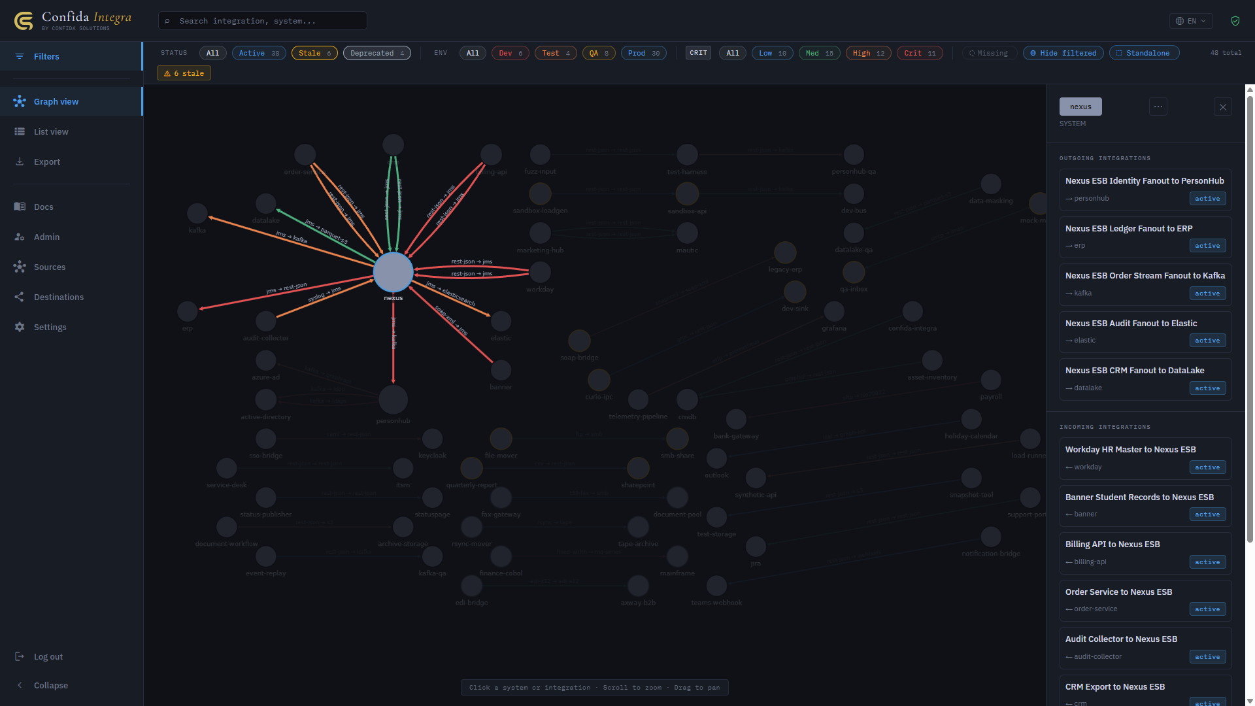Image resolution: width=1255 pixels, height=706 pixels.
Task: Select the audit-collector graph node
Action: pyautogui.click(x=265, y=321)
